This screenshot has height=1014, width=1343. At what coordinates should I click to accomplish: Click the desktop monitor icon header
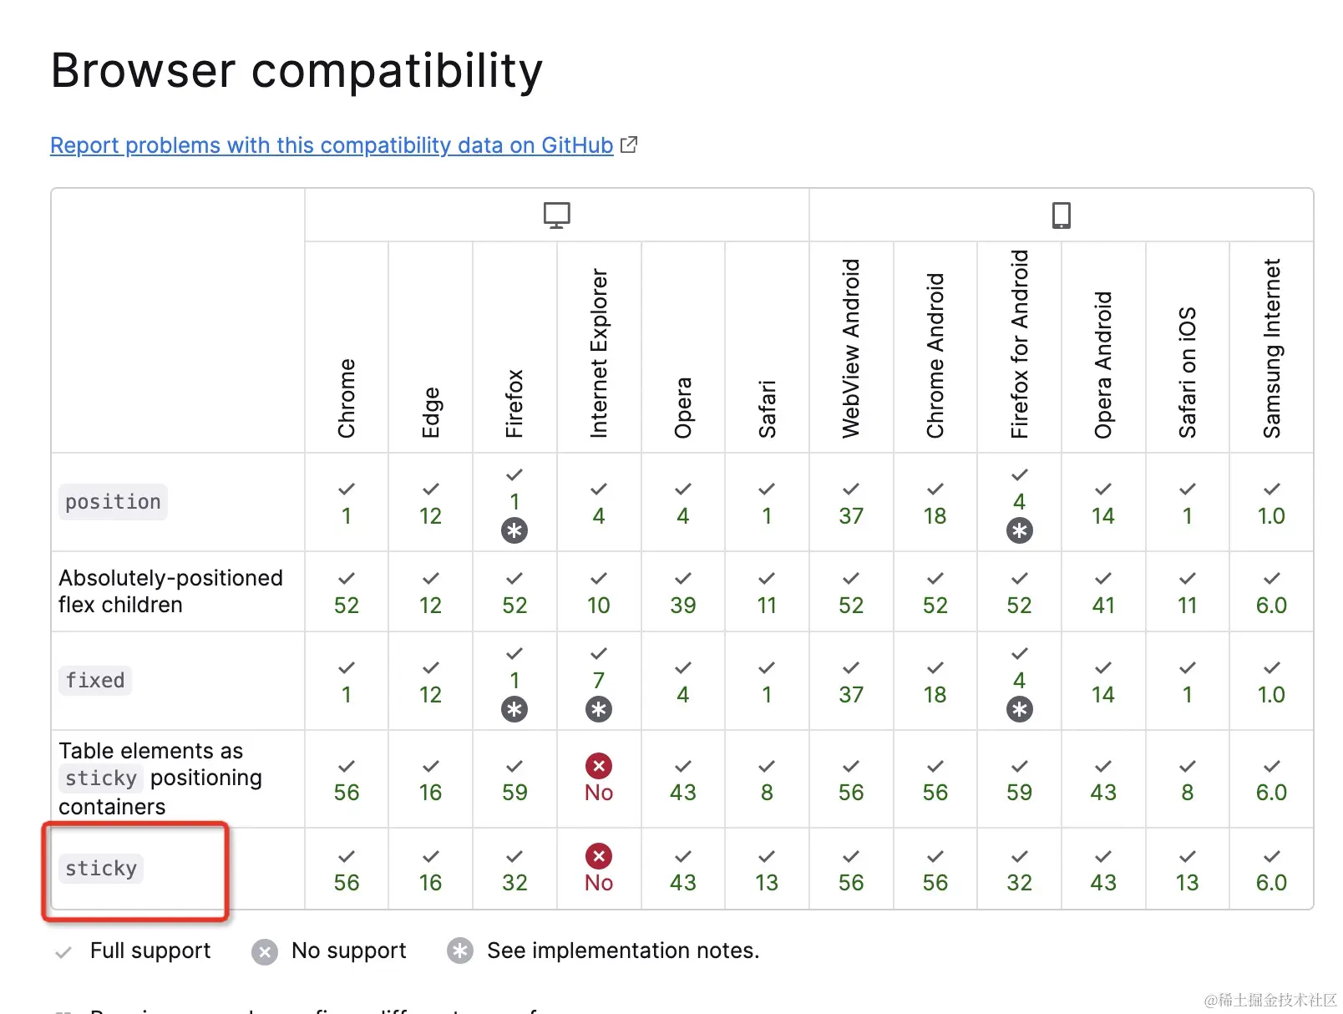(556, 215)
